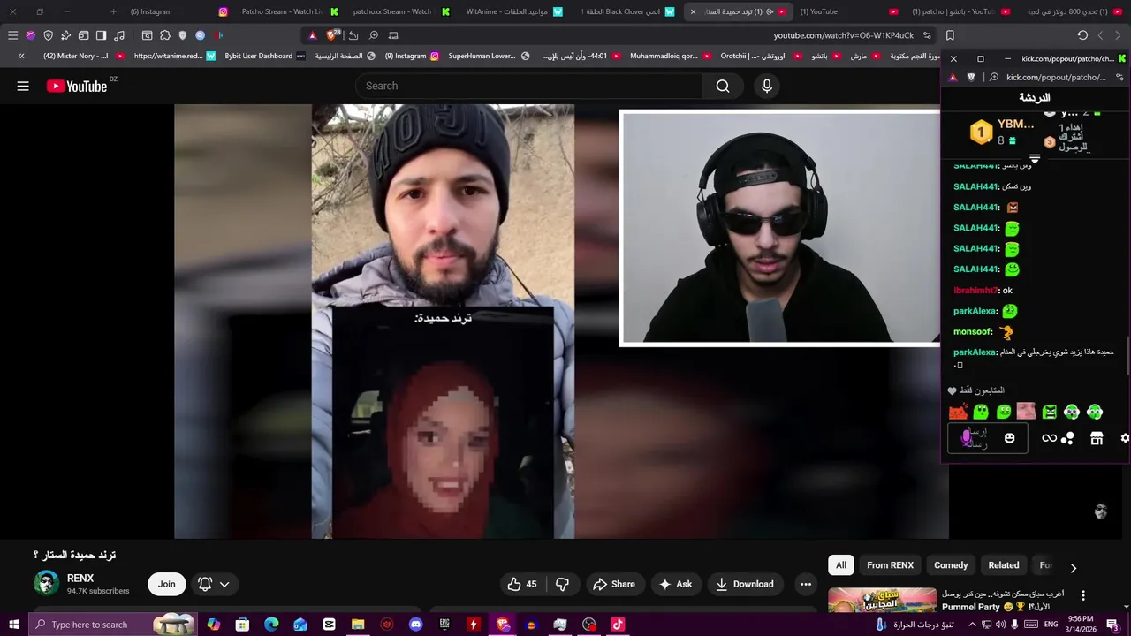Open the Brave Shields lion icon
Viewport: 1131px width, 636px height.
click(x=332, y=35)
